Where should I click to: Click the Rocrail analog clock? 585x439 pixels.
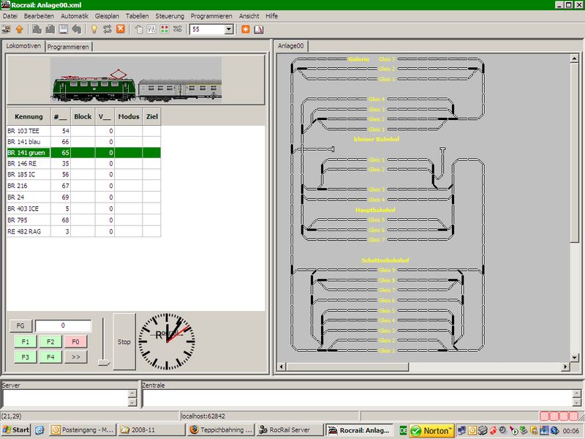click(x=167, y=341)
